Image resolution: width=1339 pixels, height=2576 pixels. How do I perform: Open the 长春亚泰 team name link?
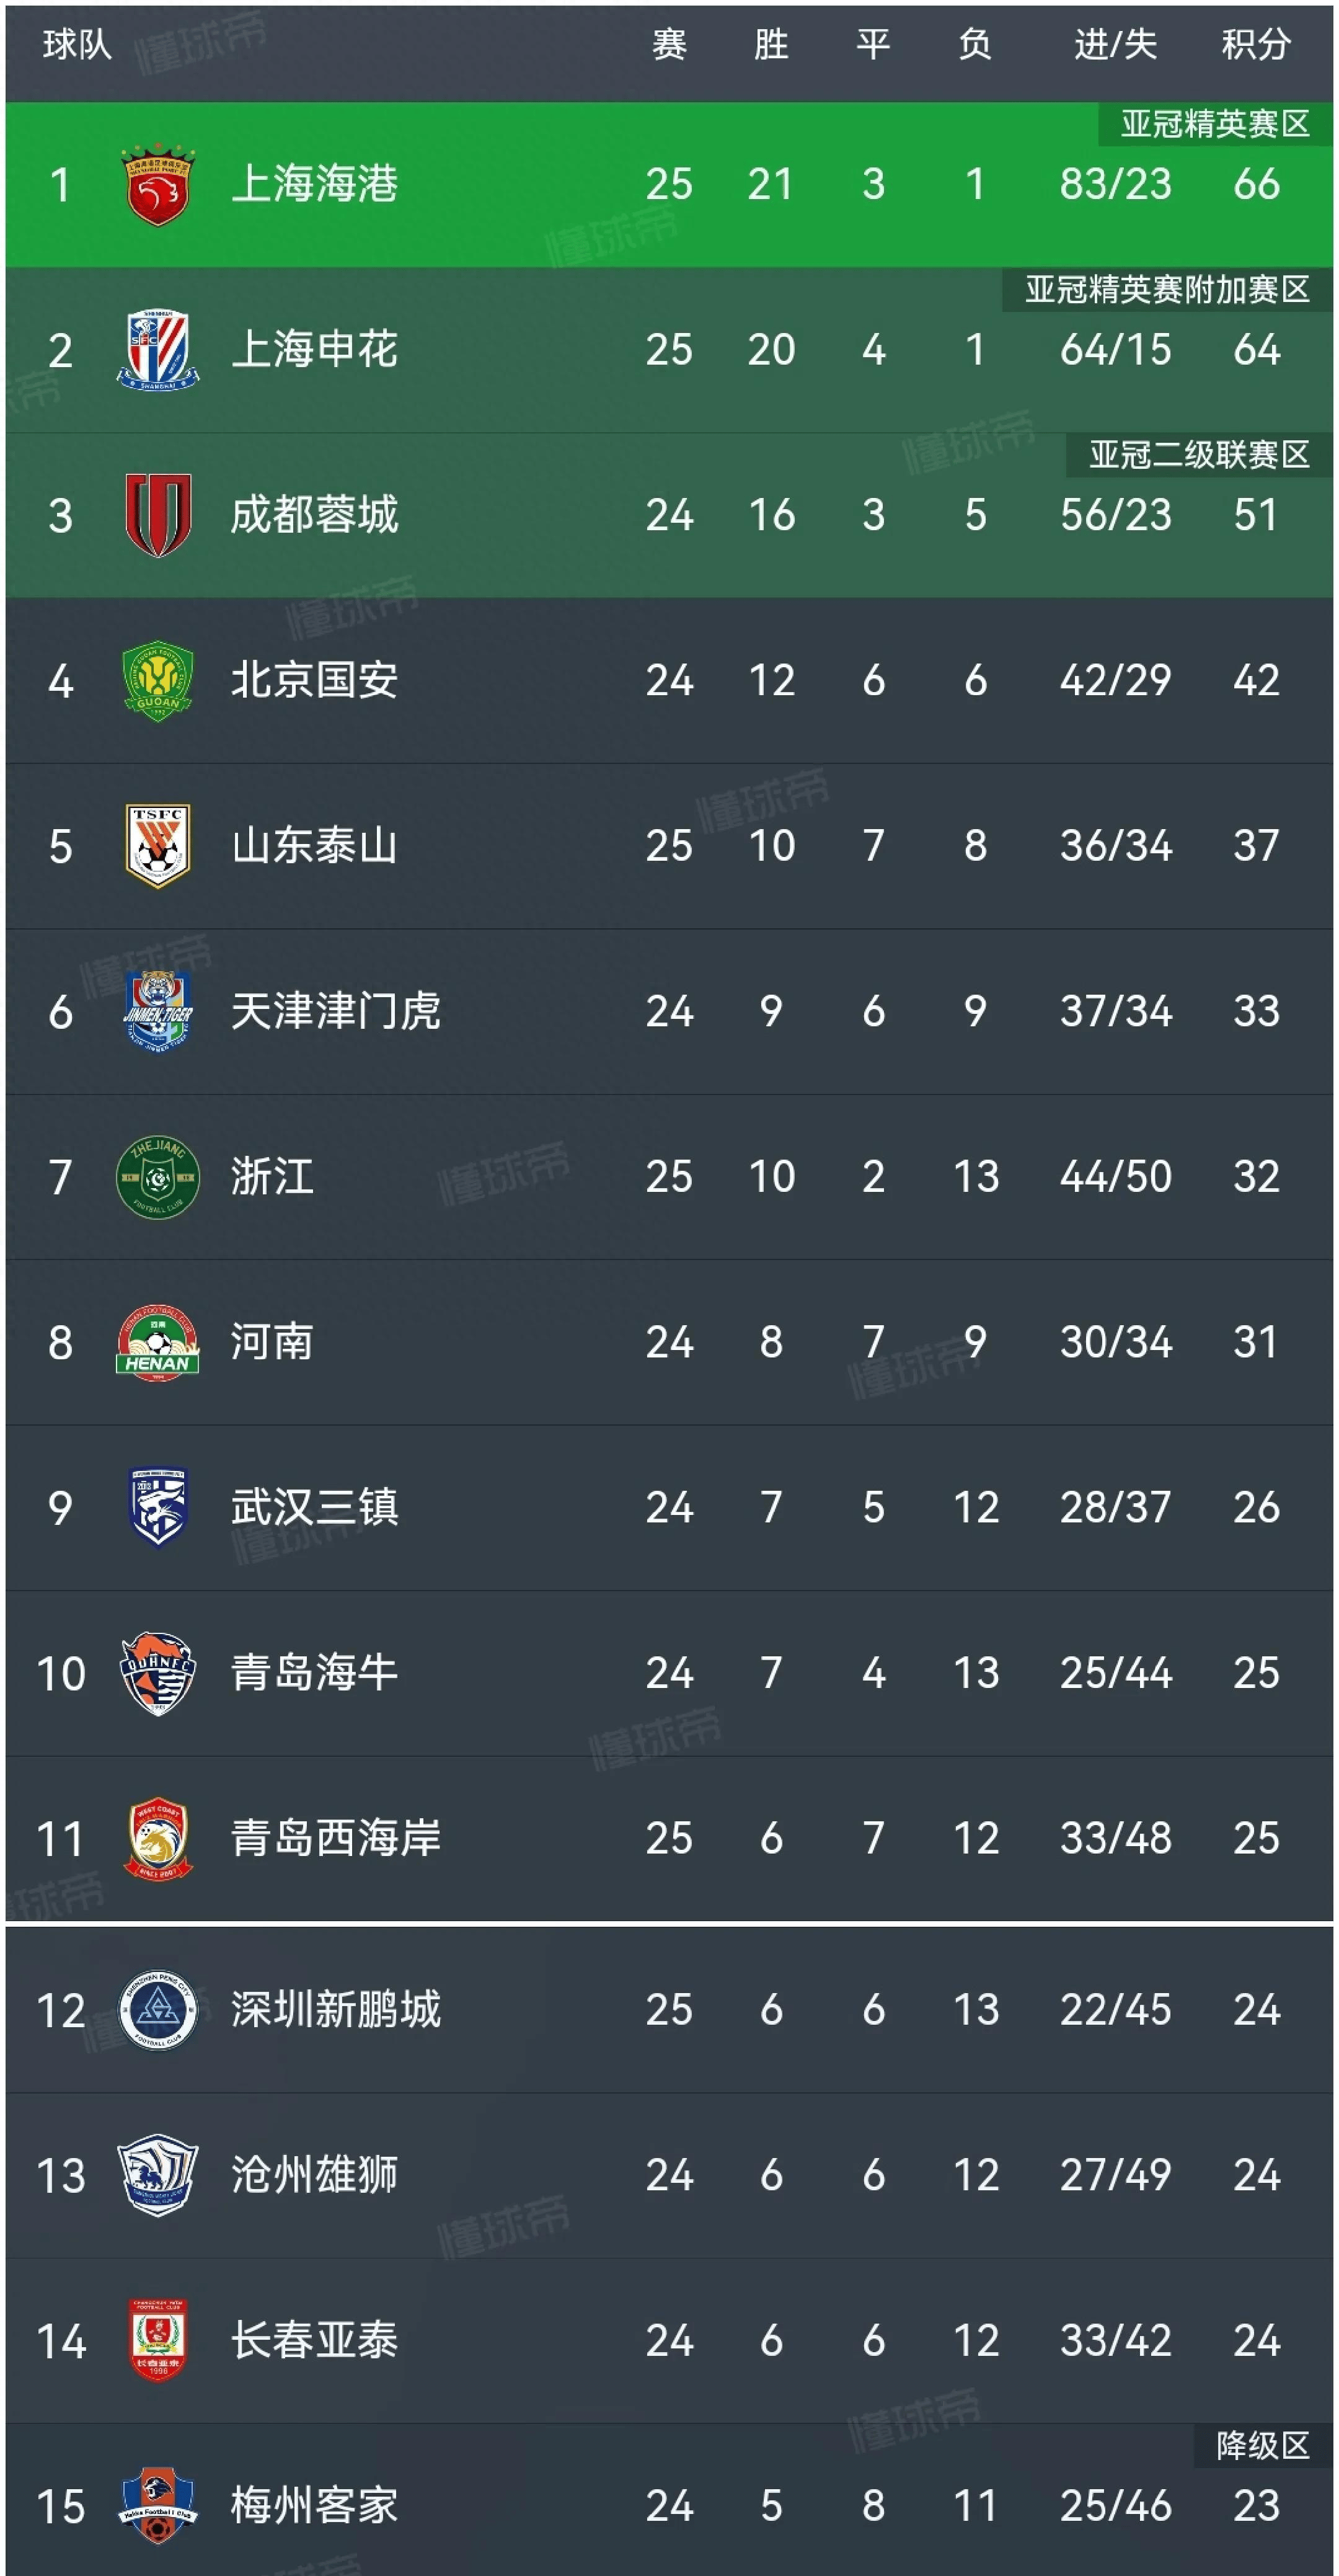click(315, 2341)
